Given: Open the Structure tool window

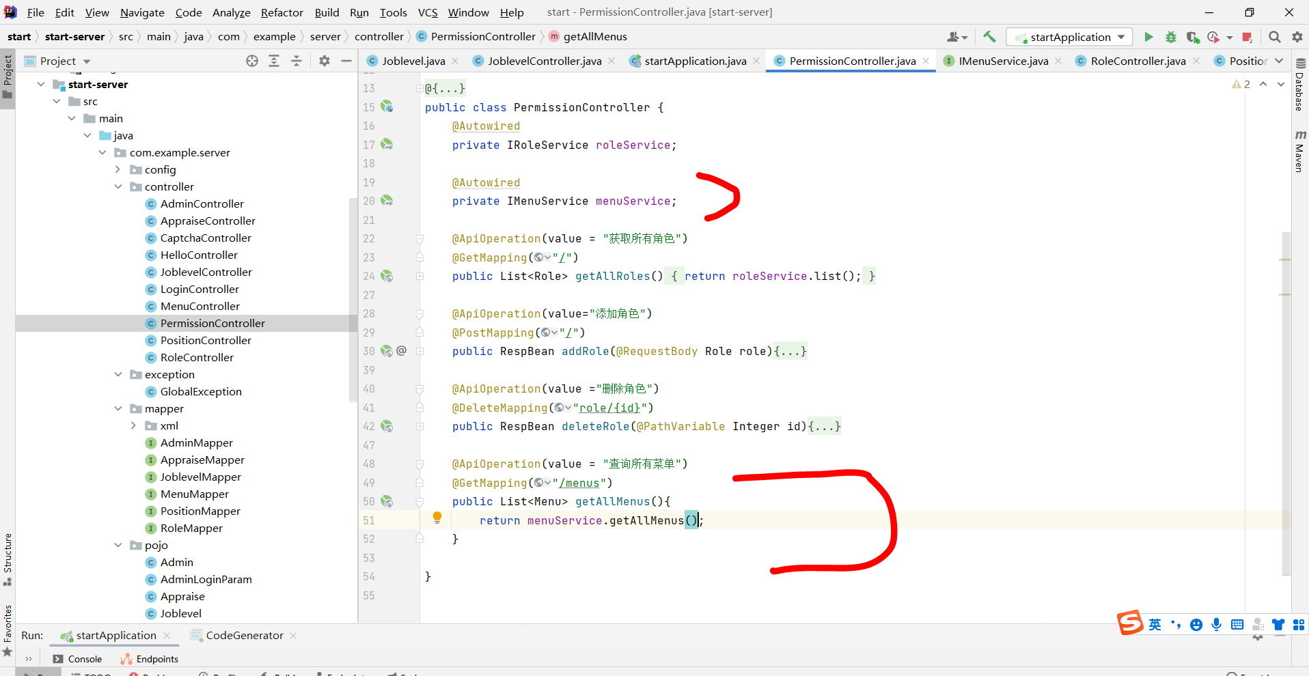Looking at the screenshot, I should click(8, 559).
